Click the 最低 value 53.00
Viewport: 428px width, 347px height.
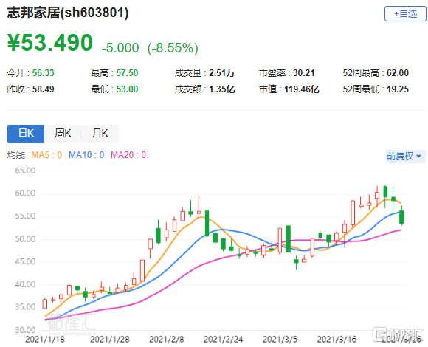point(127,89)
